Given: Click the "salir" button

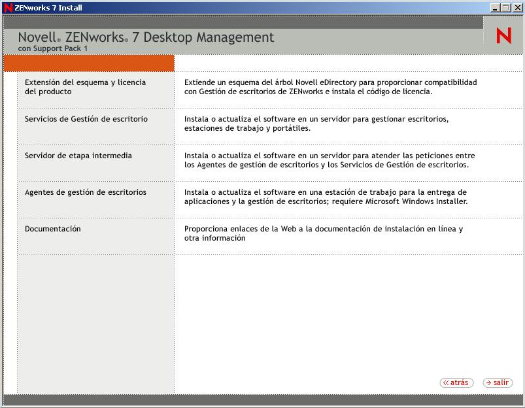Looking at the screenshot, I should point(498,382).
